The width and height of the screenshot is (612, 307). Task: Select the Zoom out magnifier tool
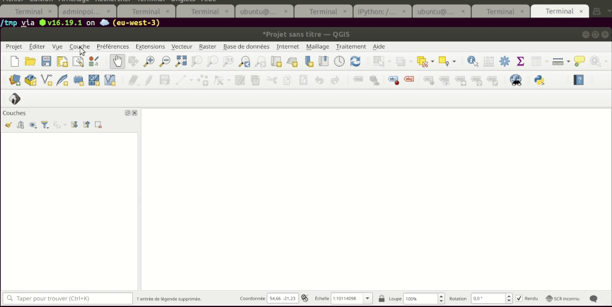[x=165, y=61]
